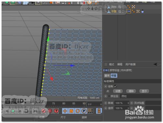This screenshot has height=123, width=163.
Task: Click the 影响 100 % value field
Action: 121,103
